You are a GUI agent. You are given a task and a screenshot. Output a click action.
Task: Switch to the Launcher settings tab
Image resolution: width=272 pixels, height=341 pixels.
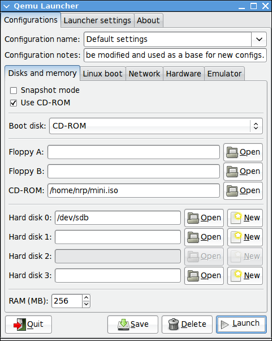(x=97, y=20)
